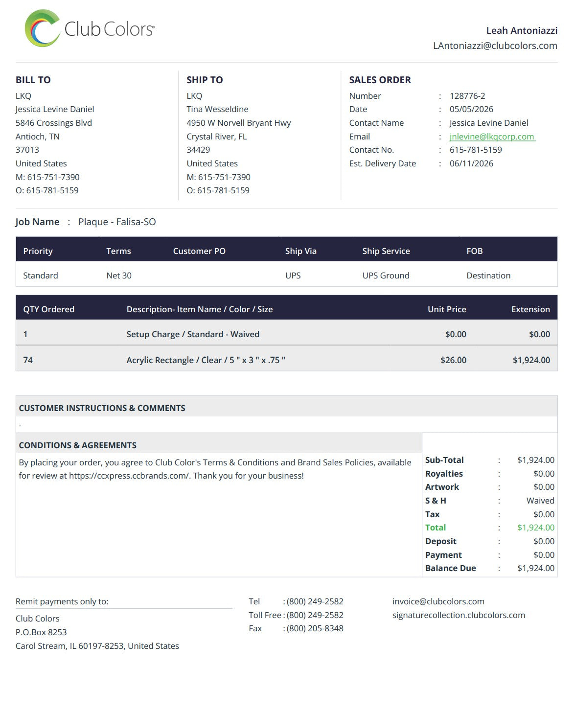Screen dimensions: 575x712
Task: Click the Customer PO column header
Action: click(x=199, y=251)
